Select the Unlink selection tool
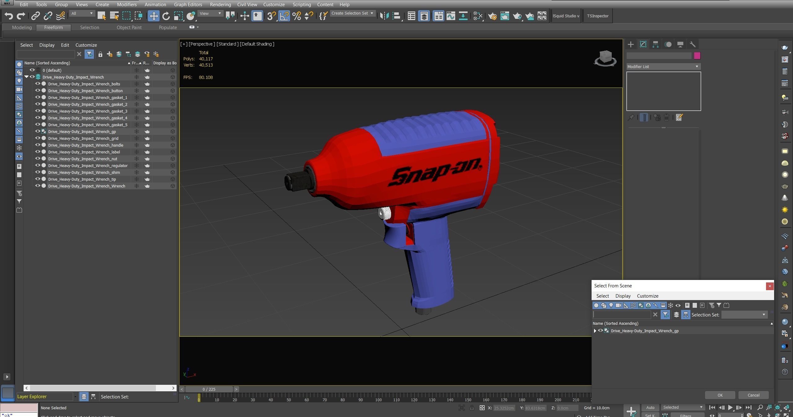Image resolution: width=793 pixels, height=417 pixels. click(x=48, y=16)
